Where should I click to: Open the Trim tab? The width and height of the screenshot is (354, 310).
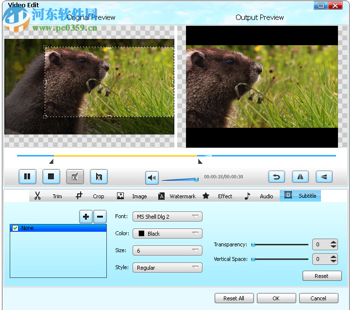tap(57, 196)
